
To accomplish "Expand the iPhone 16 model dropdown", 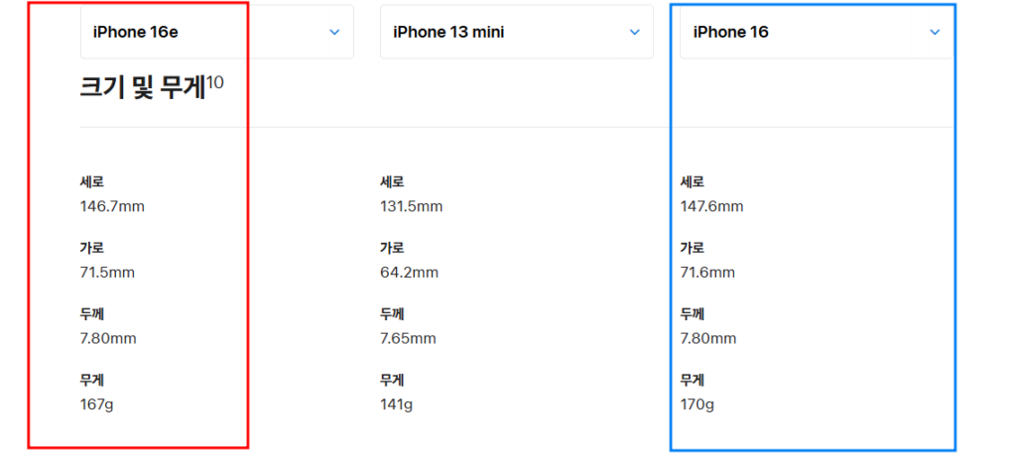I will tap(816, 32).
